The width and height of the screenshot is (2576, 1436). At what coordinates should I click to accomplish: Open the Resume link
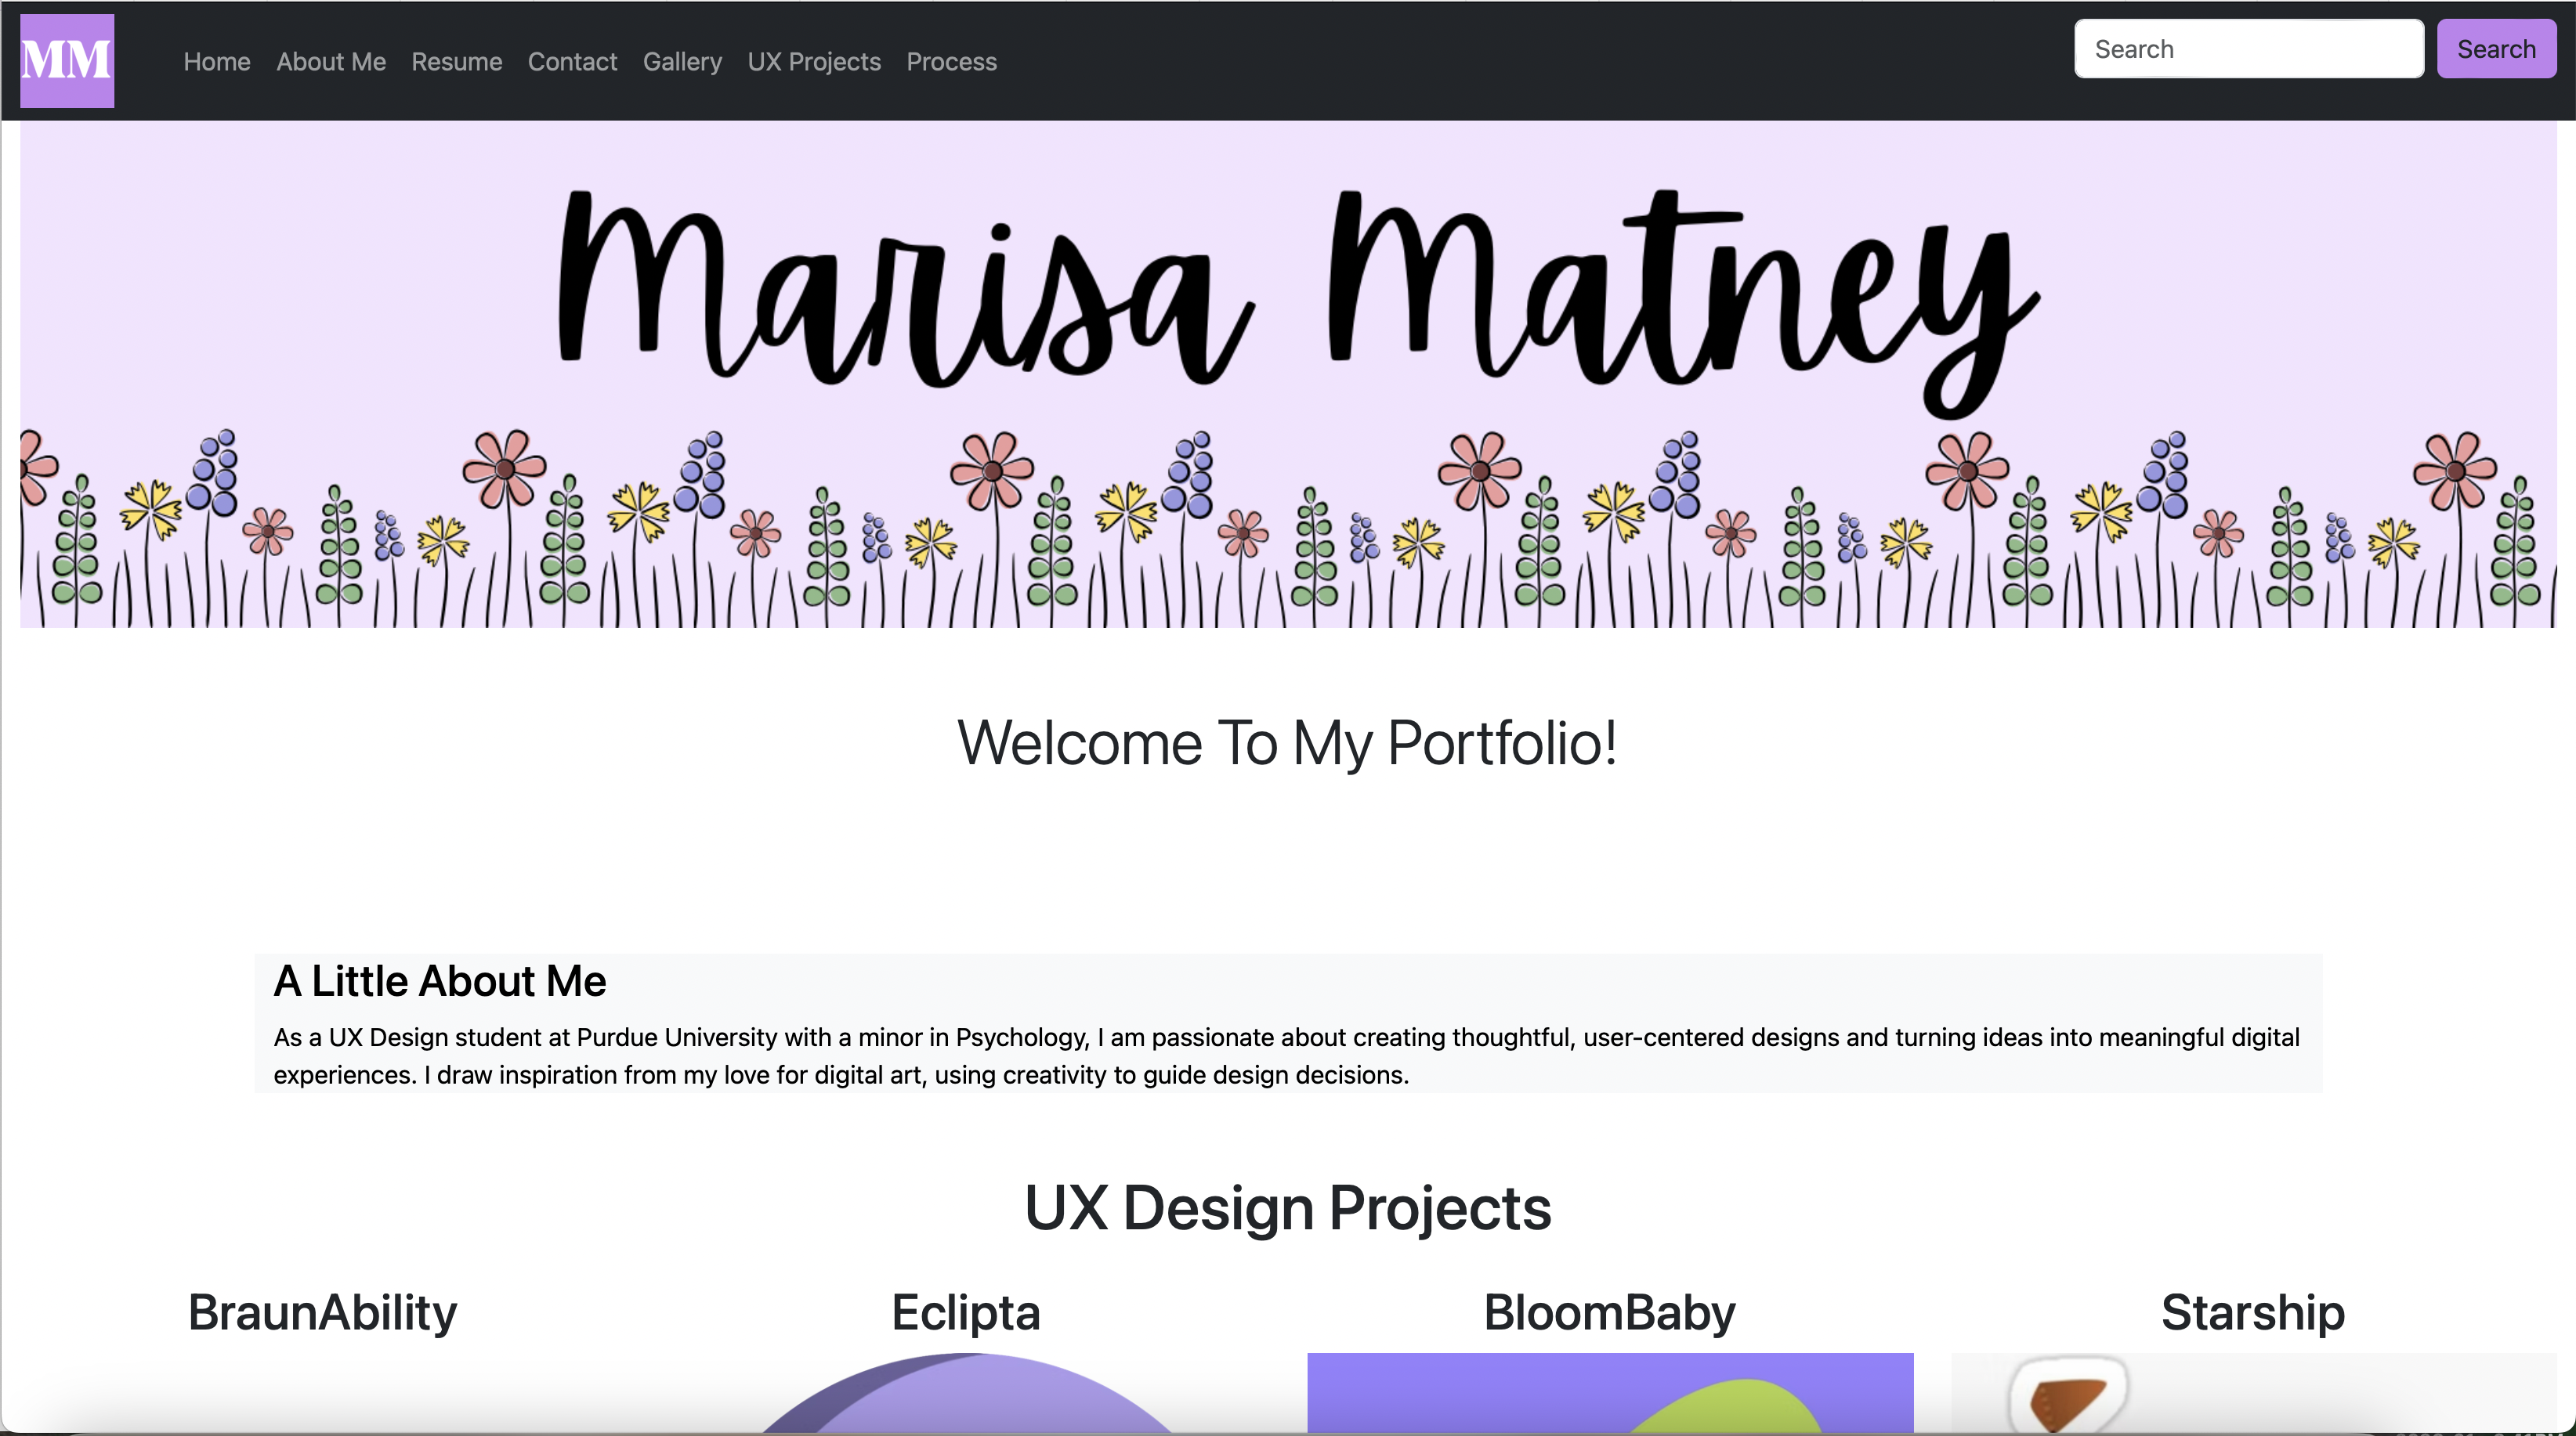click(457, 62)
